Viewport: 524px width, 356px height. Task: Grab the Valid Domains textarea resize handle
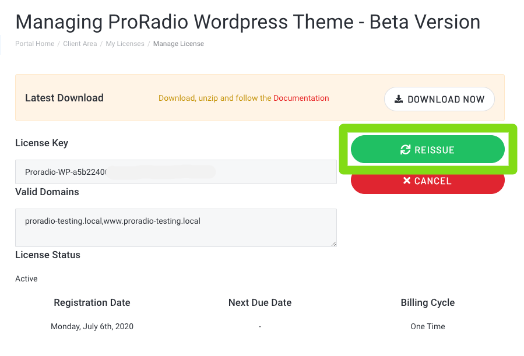(333, 244)
